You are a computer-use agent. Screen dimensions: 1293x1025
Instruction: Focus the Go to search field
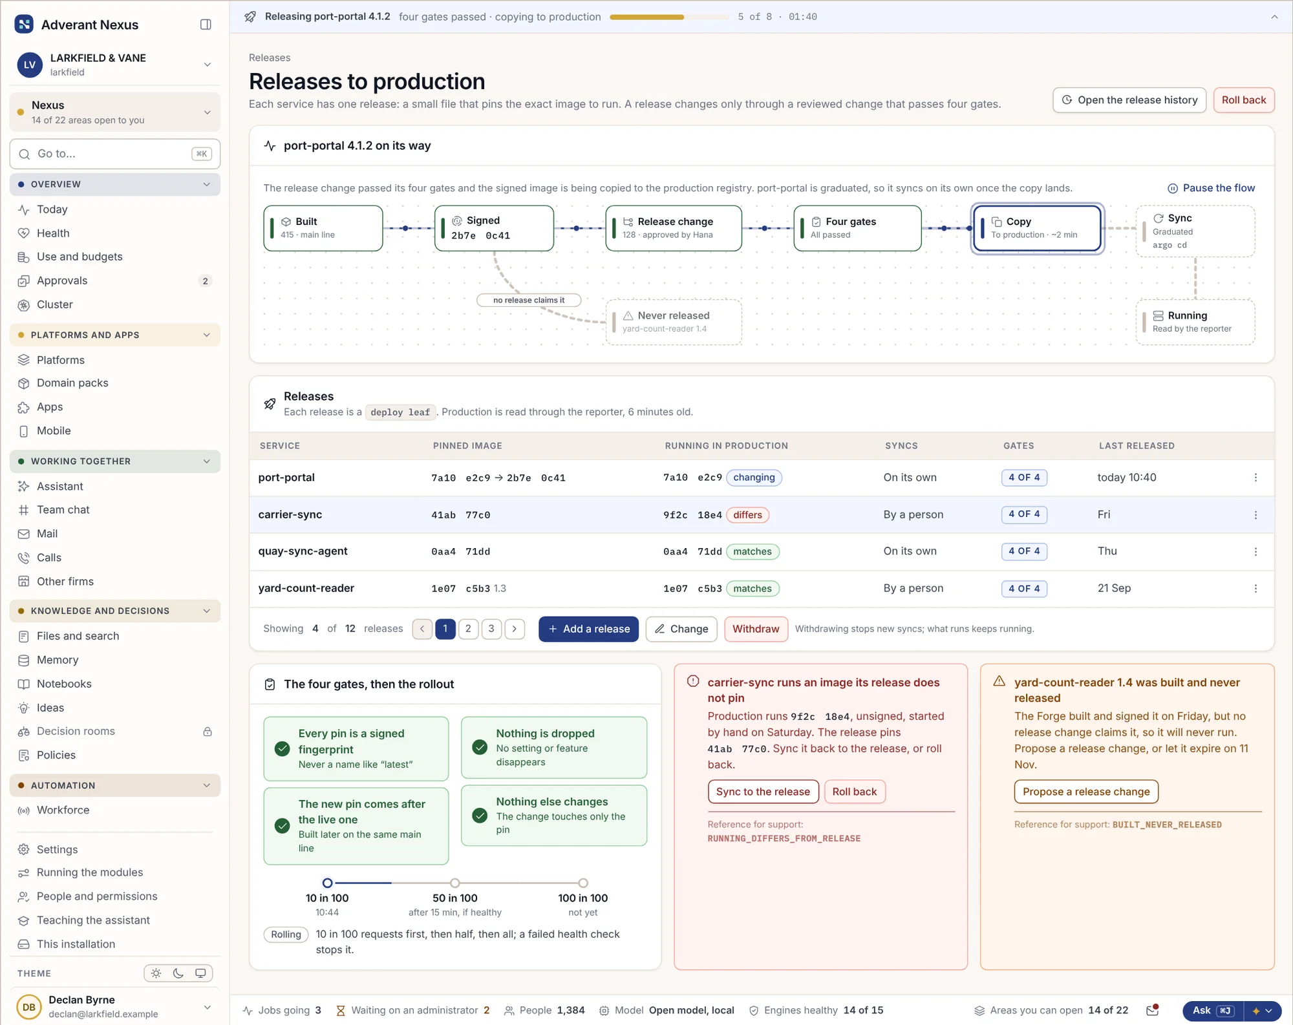115,154
